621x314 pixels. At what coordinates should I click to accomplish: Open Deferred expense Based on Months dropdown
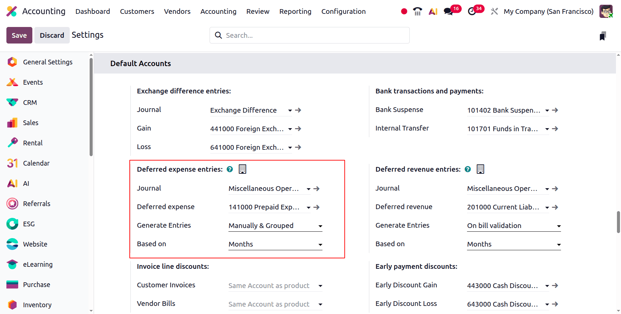(275, 244)
